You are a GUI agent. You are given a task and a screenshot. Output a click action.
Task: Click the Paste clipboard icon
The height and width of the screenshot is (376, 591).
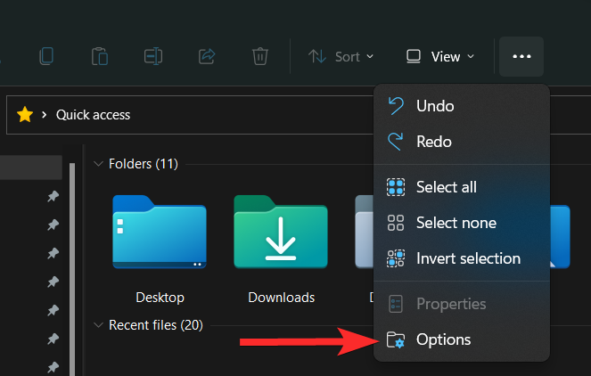coord(100,56)
